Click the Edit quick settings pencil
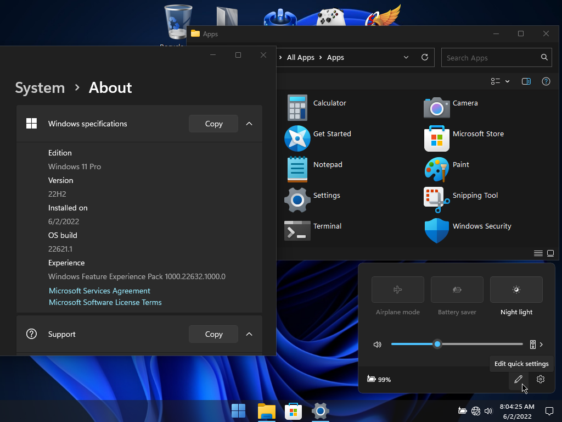 coord(518,379)
